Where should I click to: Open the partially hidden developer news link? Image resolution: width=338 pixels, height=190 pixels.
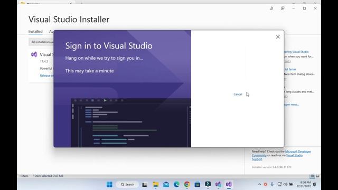pos(292,104)
